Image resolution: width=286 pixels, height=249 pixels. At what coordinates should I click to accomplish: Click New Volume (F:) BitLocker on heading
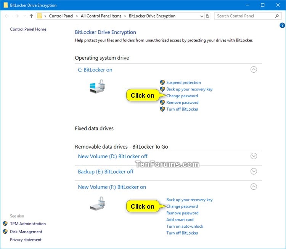(112, 187)
